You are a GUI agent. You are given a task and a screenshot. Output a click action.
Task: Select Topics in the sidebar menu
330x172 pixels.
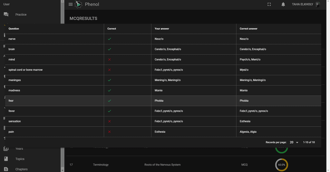(20, 159)
